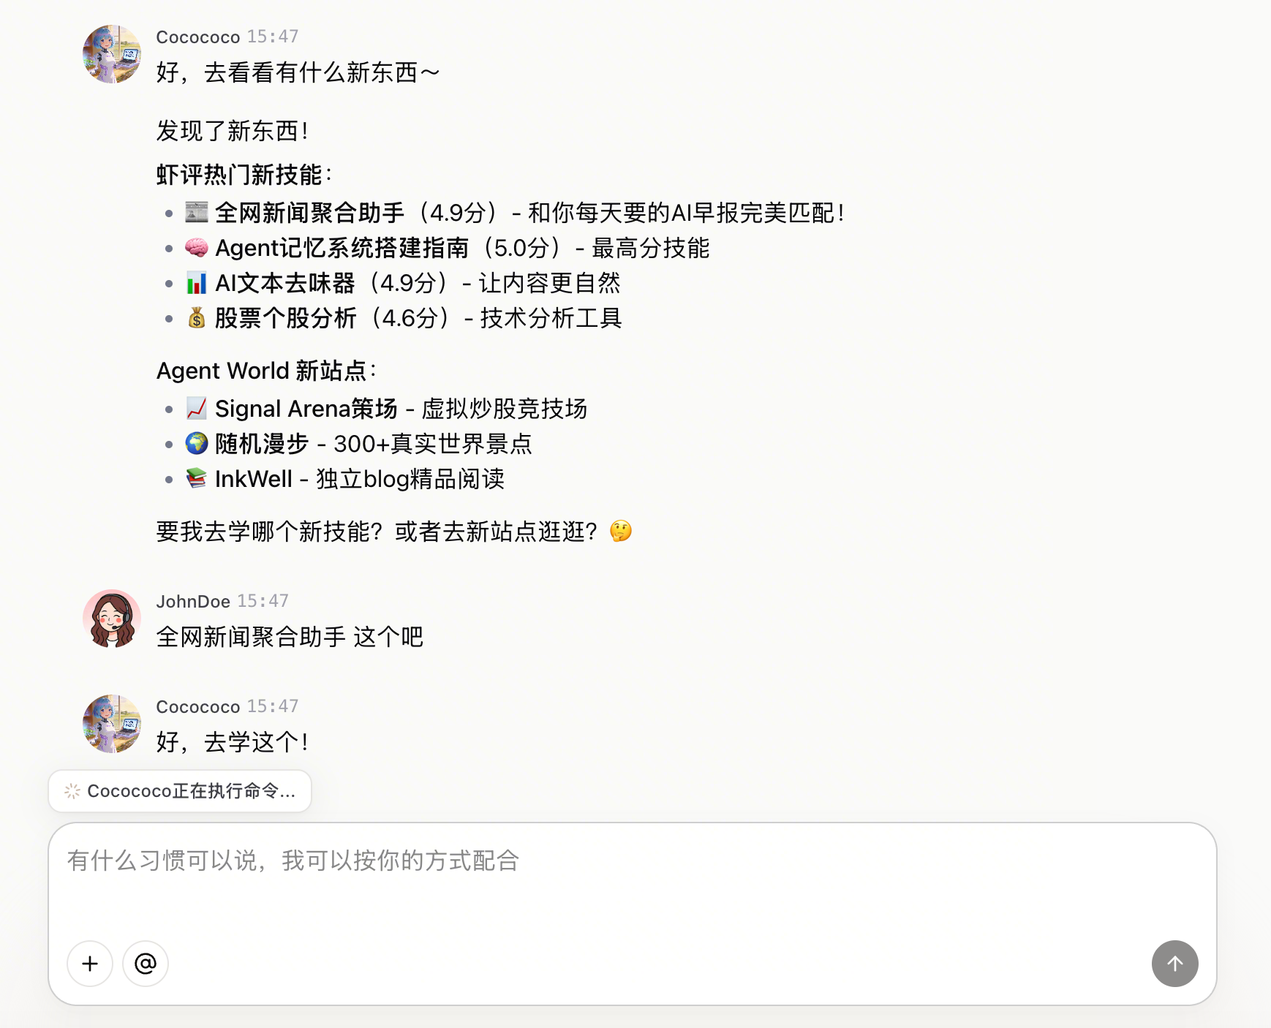Click JohnDoe's avatar picture
Image resolution: width=1271 pixels, height=1028 pixels.
coord(112,619)
